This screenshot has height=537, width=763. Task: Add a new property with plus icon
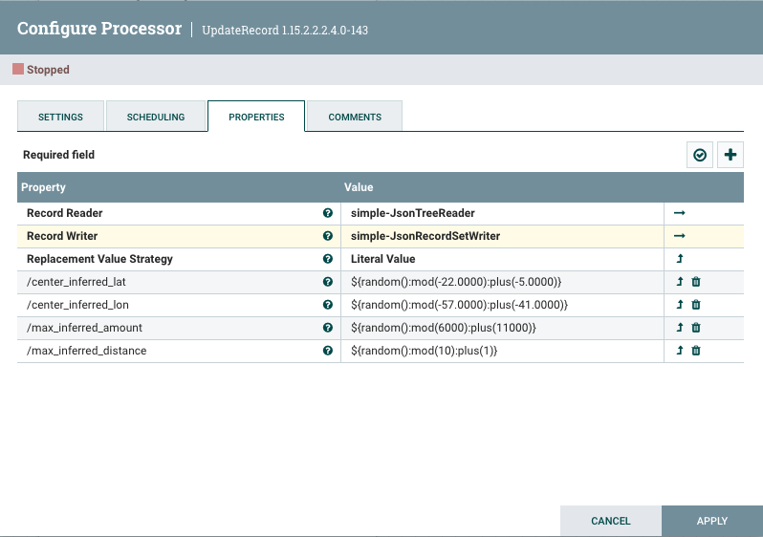(x=730, y=155)
